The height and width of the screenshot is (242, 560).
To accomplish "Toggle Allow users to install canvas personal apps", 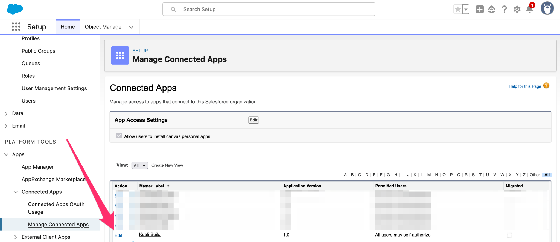I will pyautogui.click(x=119, y=136).
